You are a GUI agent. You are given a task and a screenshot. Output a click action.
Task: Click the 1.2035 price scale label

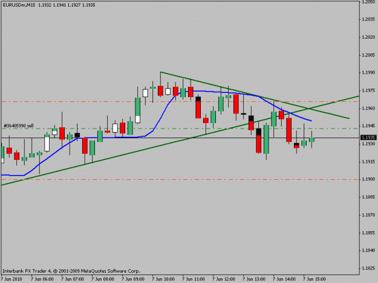click(368, 19)
